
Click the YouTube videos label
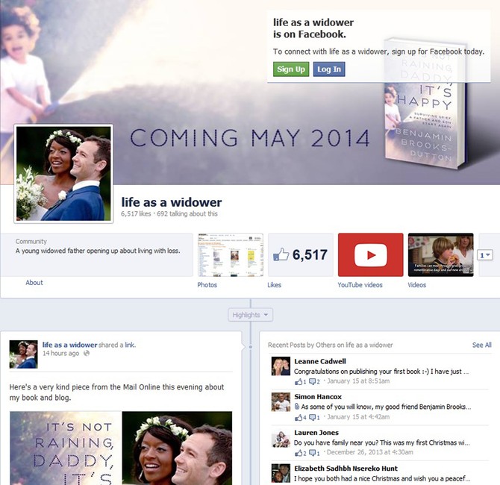[x=360, y=285]
